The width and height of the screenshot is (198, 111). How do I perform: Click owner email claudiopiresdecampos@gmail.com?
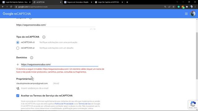[x=32, y=84]
